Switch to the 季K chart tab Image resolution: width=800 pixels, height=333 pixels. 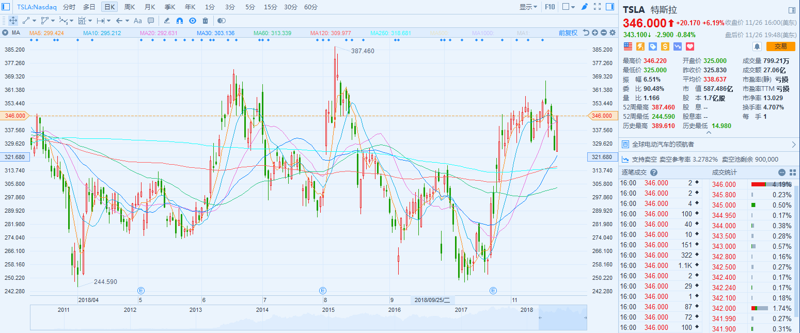click(x=170, y=7)
